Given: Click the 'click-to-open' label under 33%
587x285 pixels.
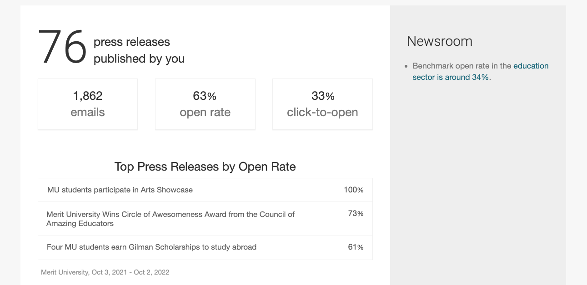Looking at the screenshot, I should tap(322, 113).
